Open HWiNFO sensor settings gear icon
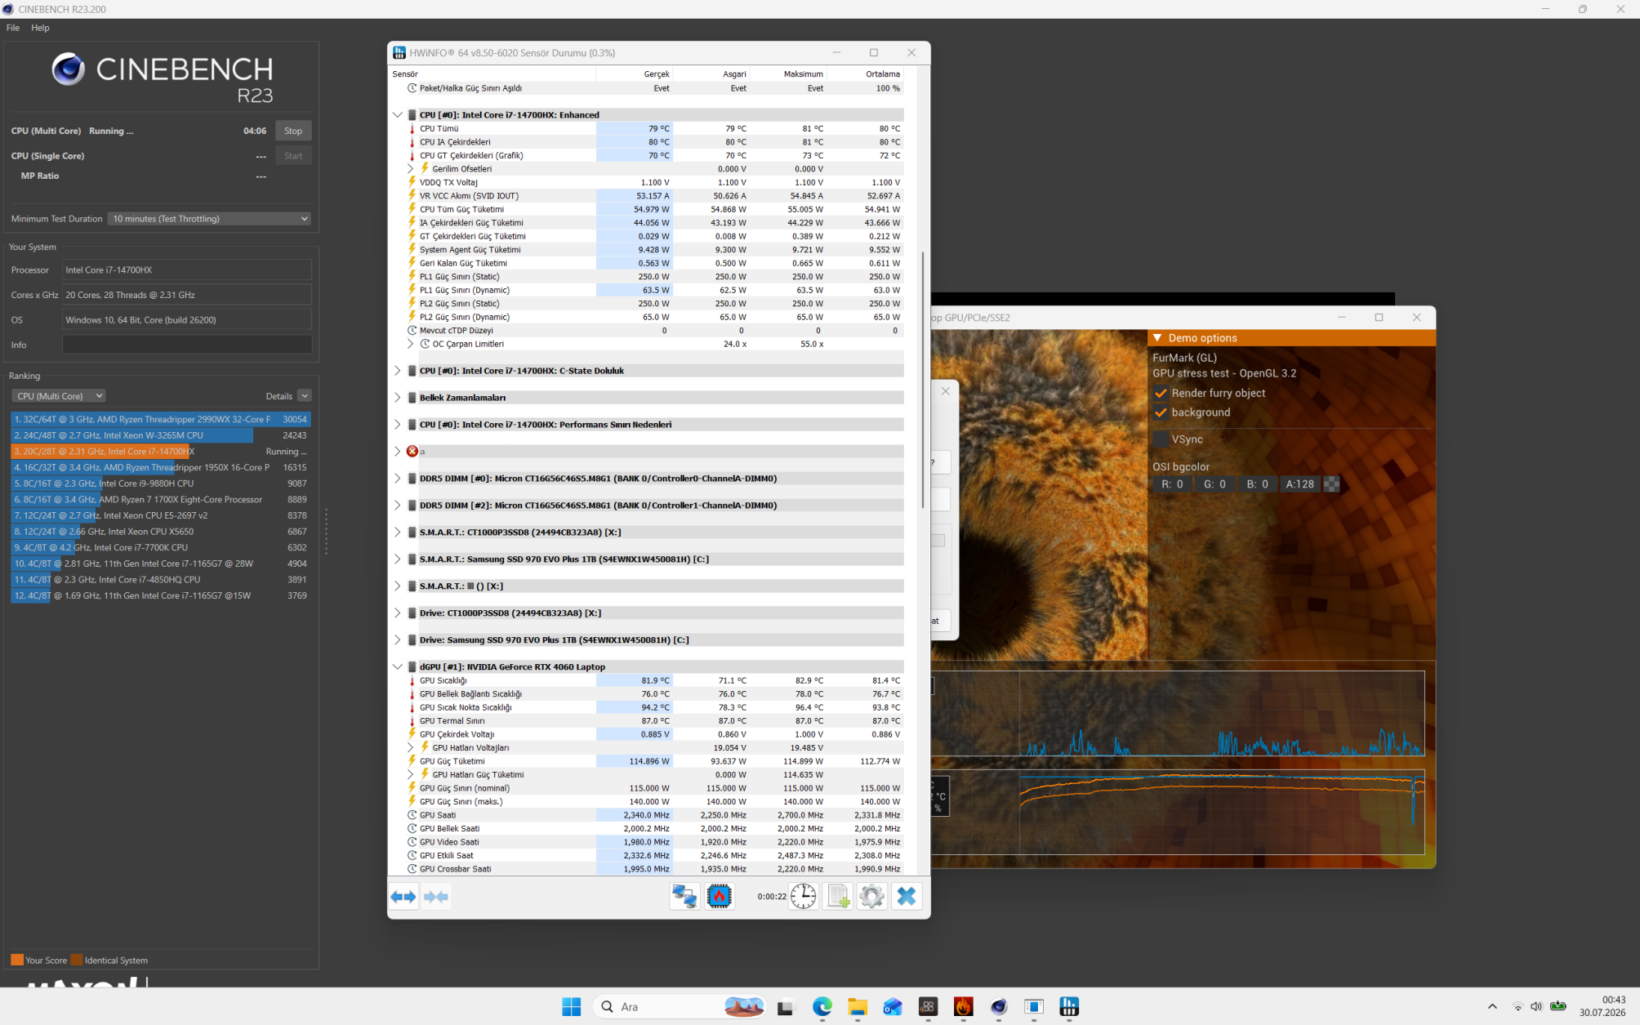 (872, 897)
